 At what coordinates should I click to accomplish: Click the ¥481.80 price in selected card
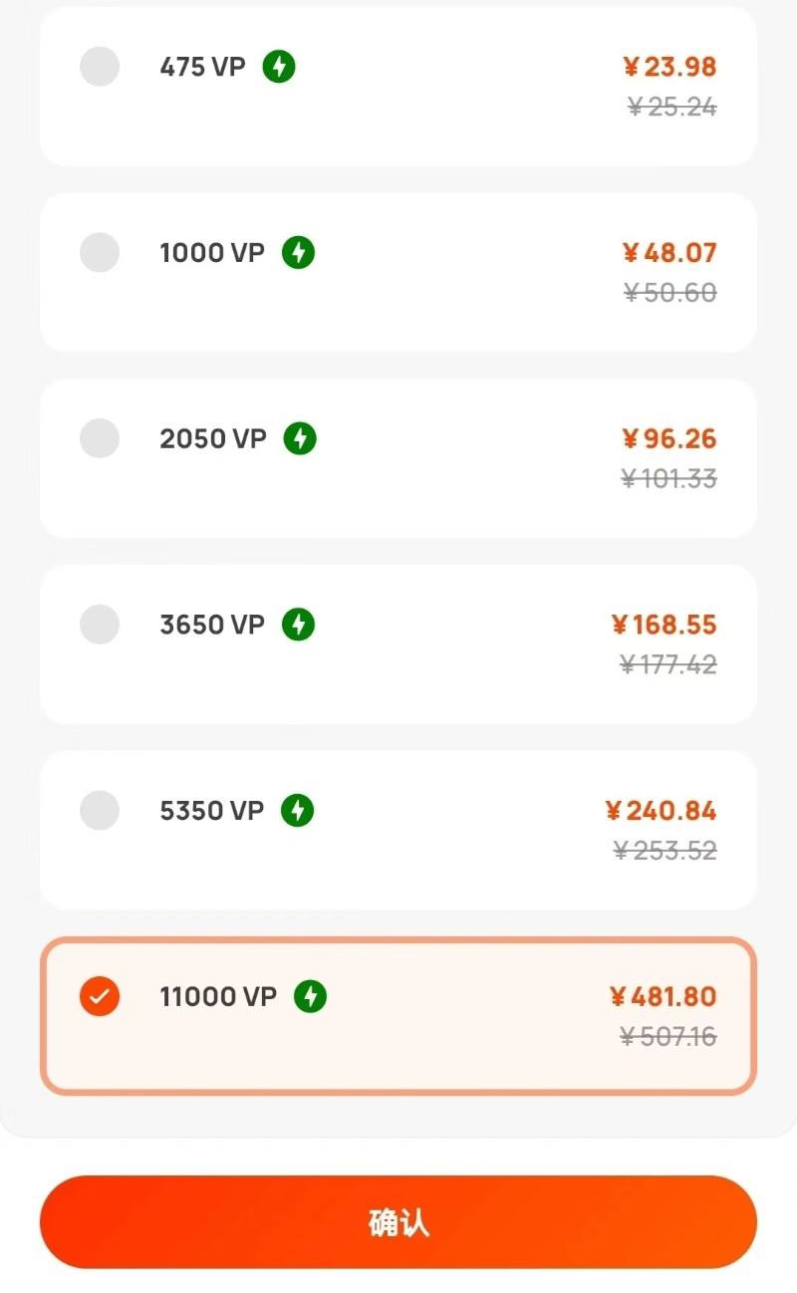click(x=664, y=996)
